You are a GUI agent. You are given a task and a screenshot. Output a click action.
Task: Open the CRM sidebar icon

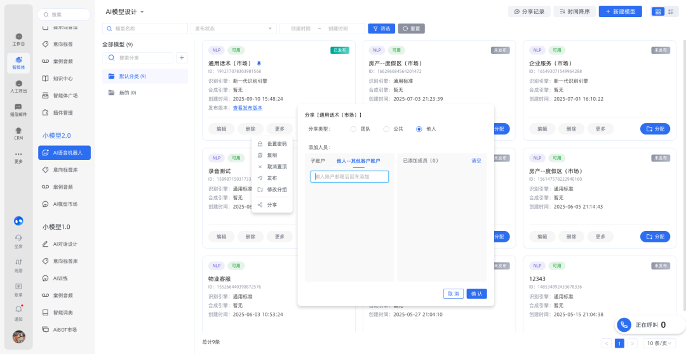(x=18, y=132)
